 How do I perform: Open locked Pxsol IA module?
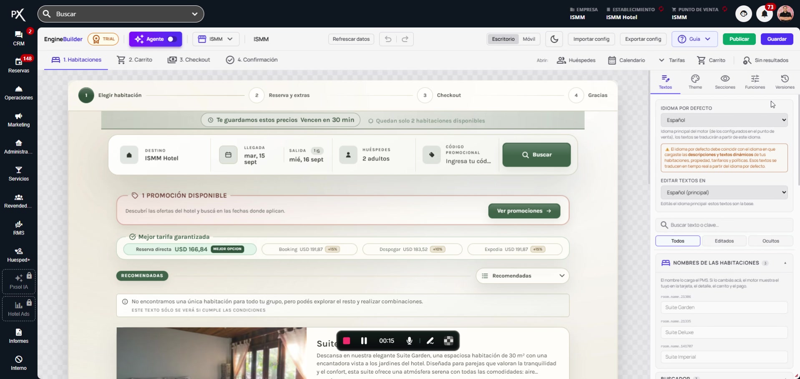[x=19, y=282]
